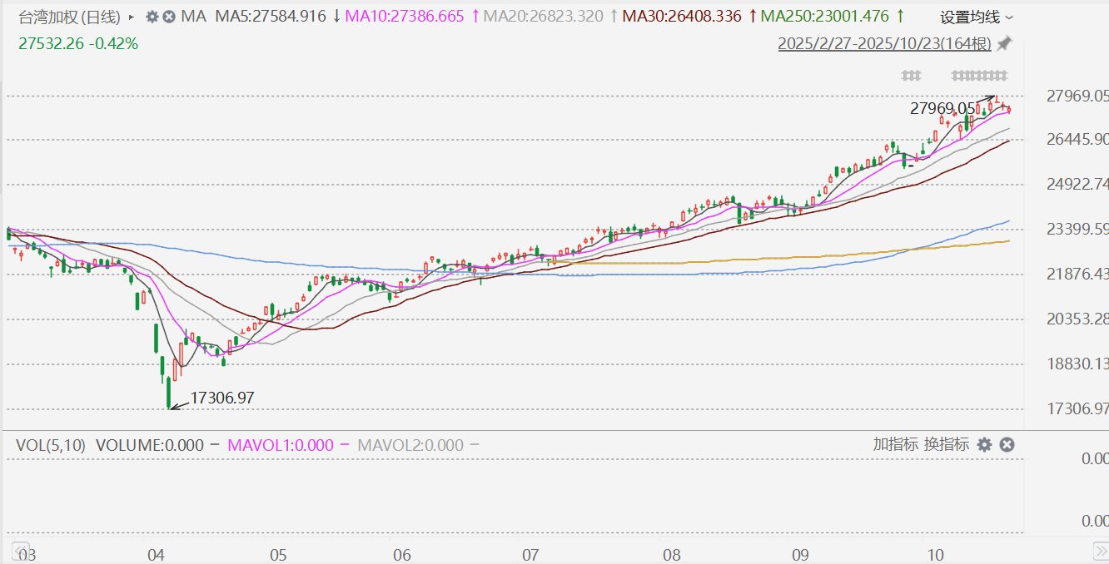1109x564 pixels.
Task: Pin the chart date range
Action: pos(1005,43)
